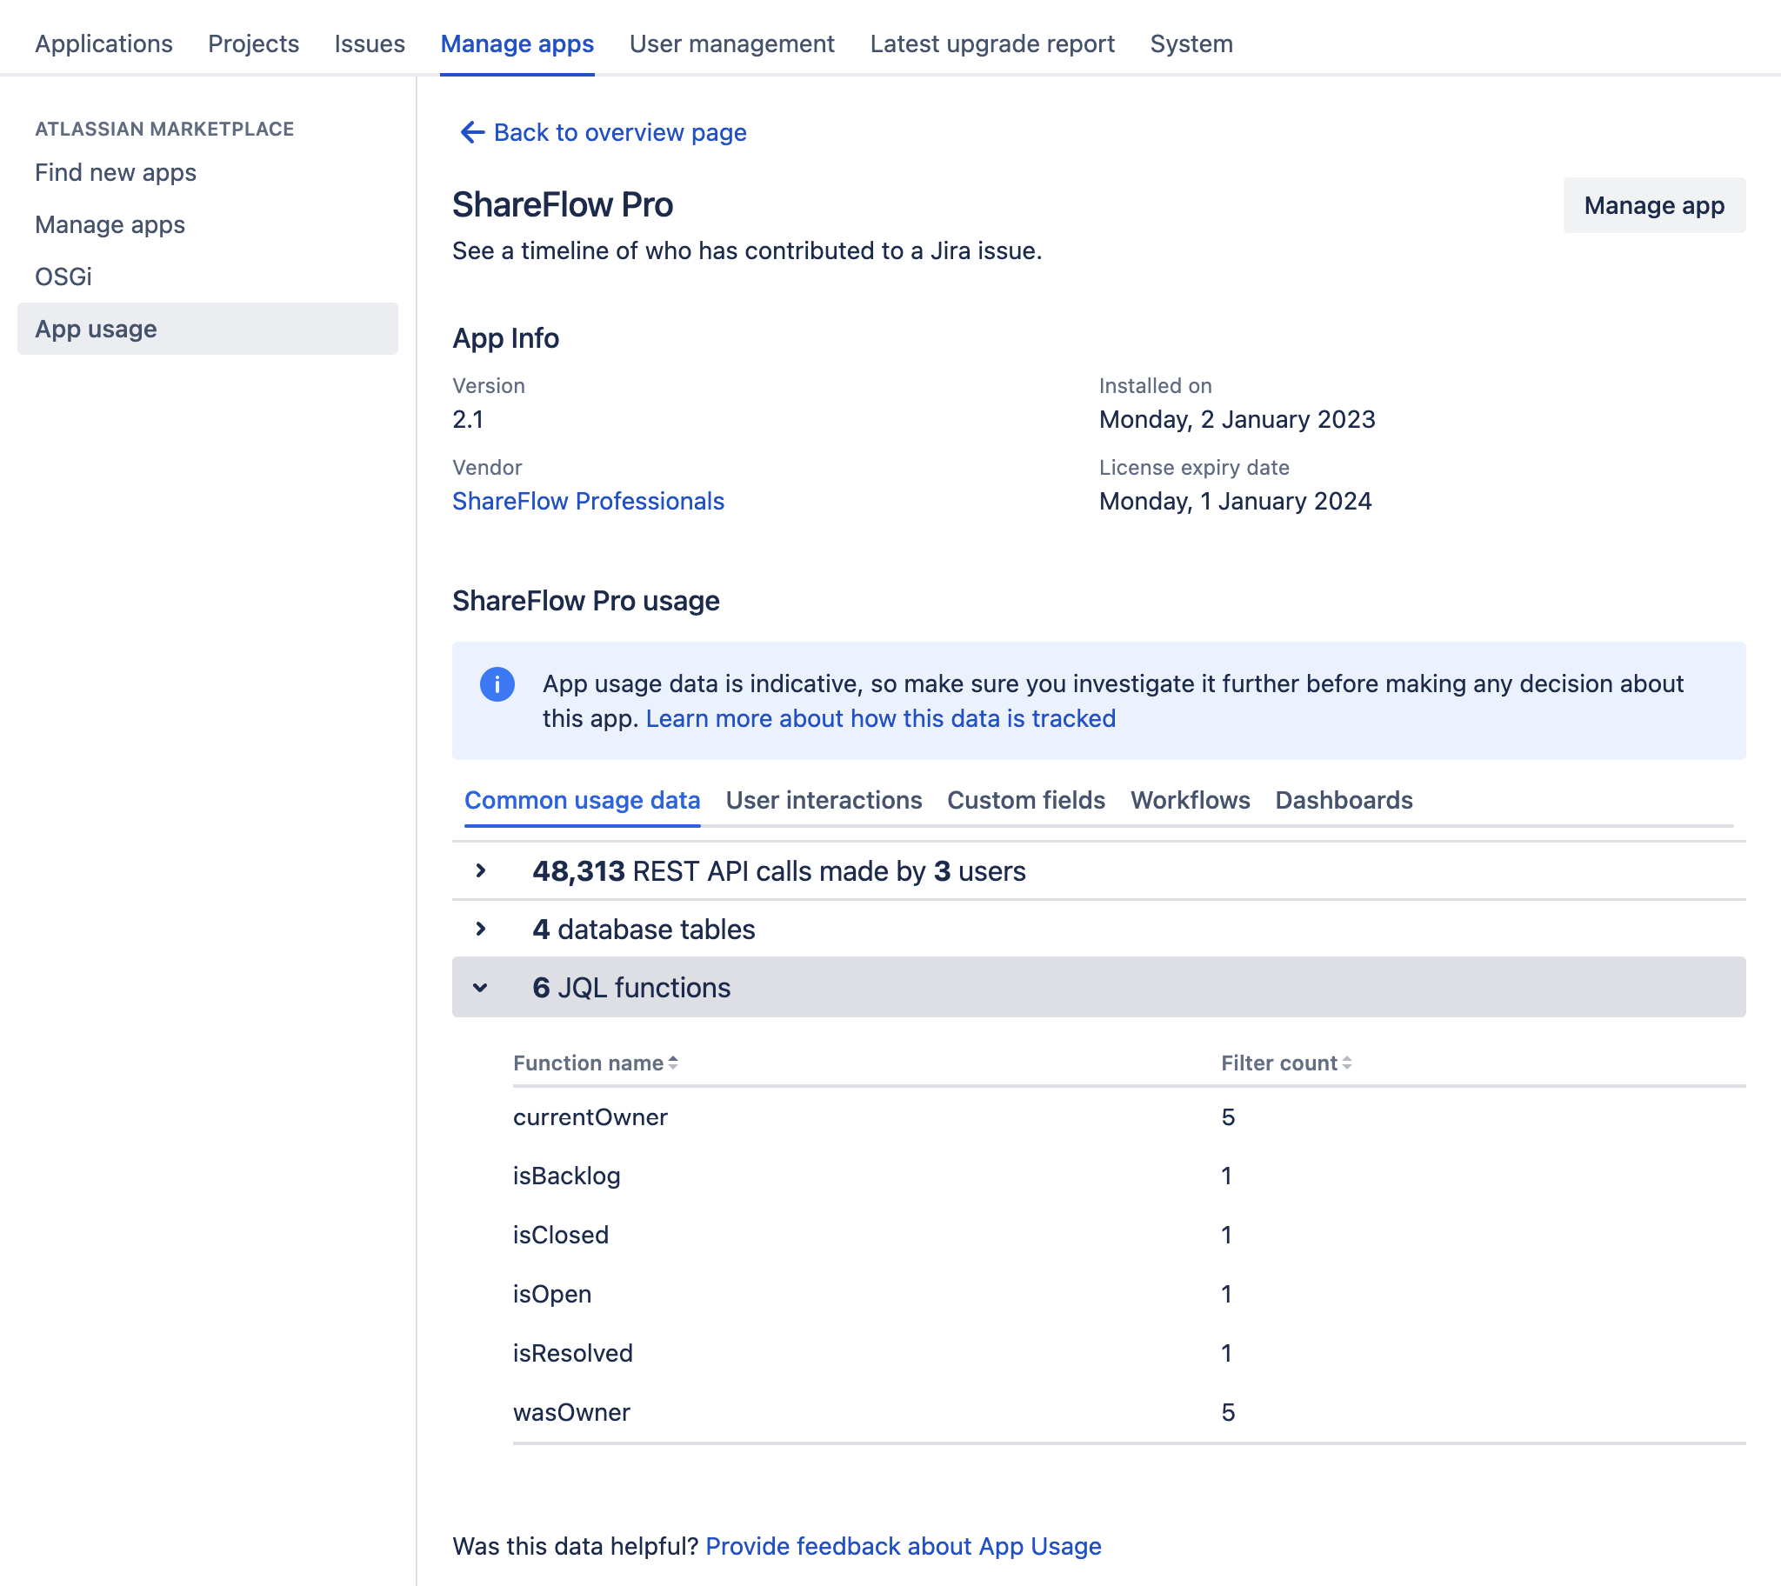
Task: Open ShareFlow Professionals vendor link
Action: coord(588,499)
